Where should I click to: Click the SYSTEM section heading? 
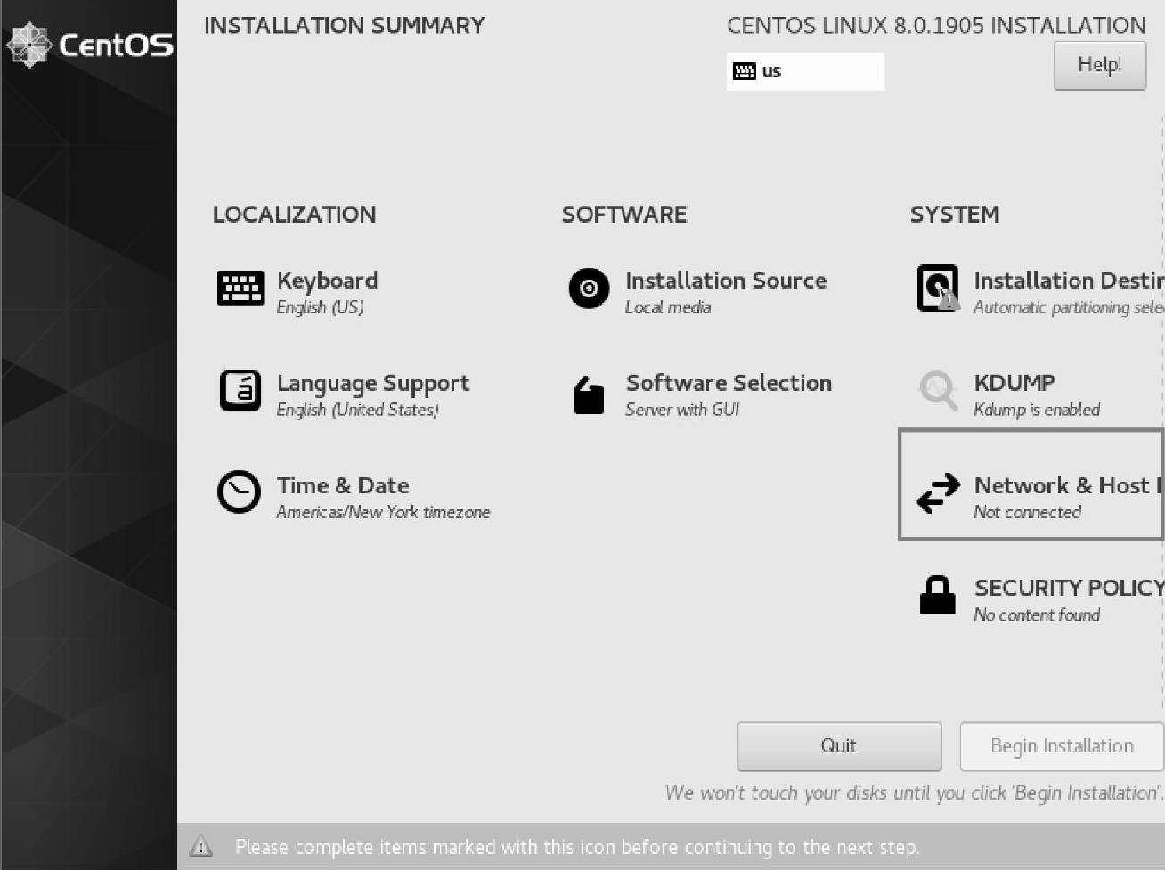pos(955,215)
